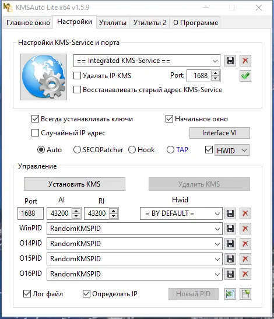274x319 pixels.
Task: Click the RI 43200 input field
Action: [x=97, y=213]
